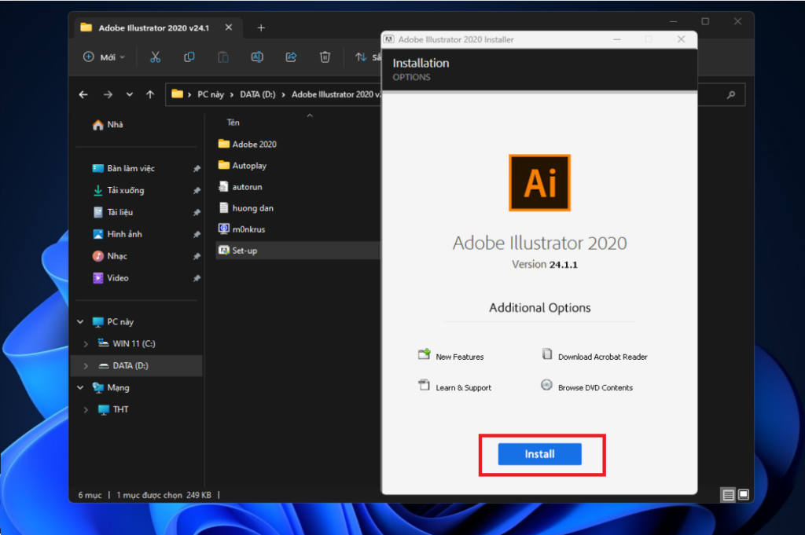Select the Autoplay folder
Image resolution: width=805 pixels, height=535 pixels.
click(x=242, y=166)
